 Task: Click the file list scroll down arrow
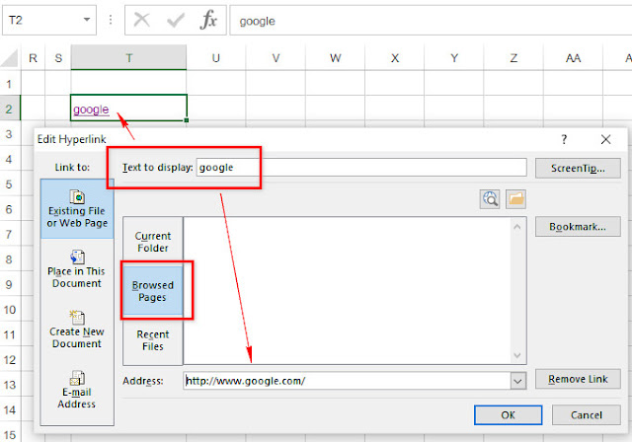(x=517, y=355)
